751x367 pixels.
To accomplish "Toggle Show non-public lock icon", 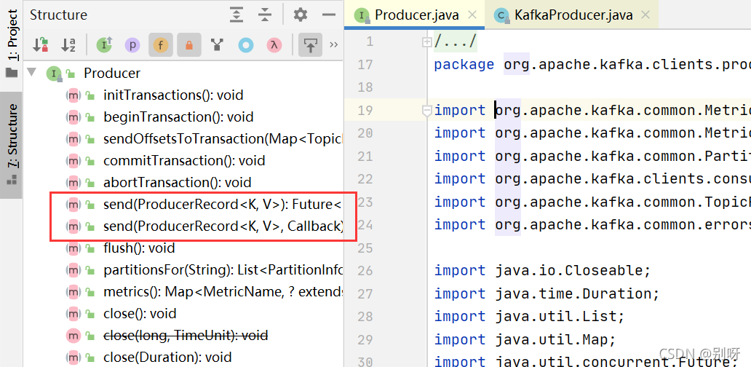I will point(188,45).
